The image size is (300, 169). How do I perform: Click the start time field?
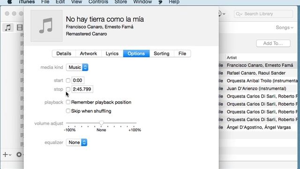point(78,80)
